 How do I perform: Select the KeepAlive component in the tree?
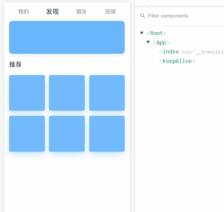click(x=177, y=61)
